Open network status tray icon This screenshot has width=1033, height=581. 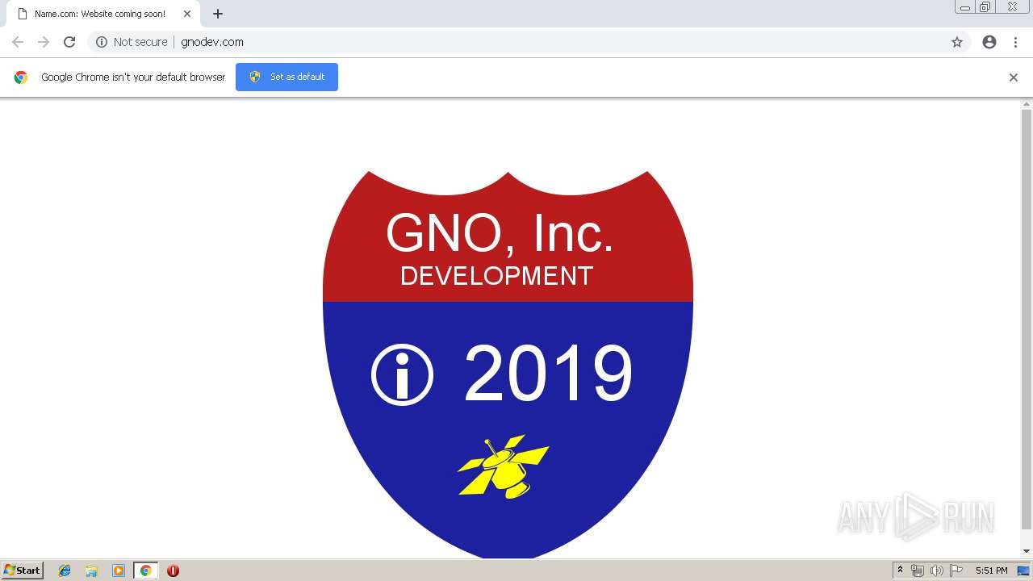click(918, 571)
